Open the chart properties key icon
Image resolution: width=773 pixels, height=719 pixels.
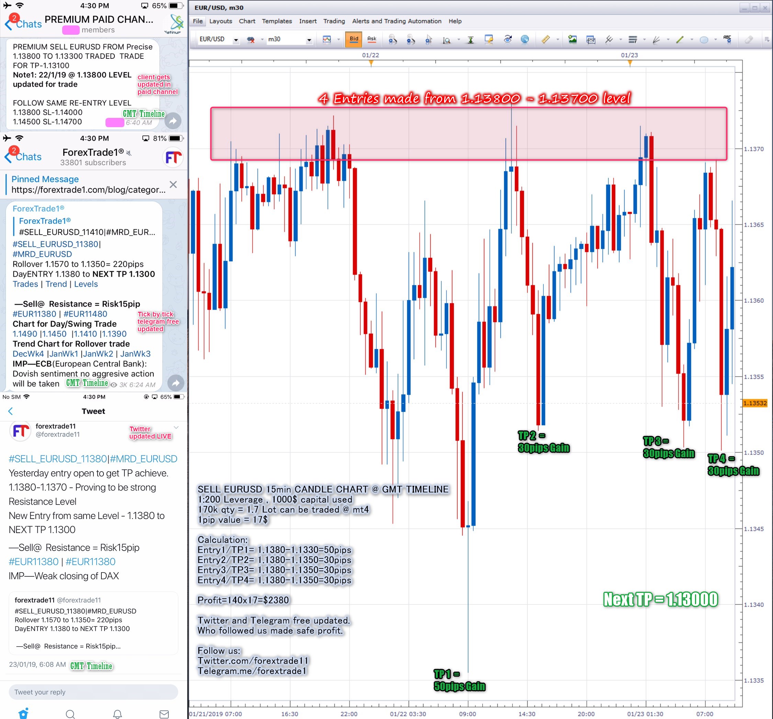[x=489, y=39]
